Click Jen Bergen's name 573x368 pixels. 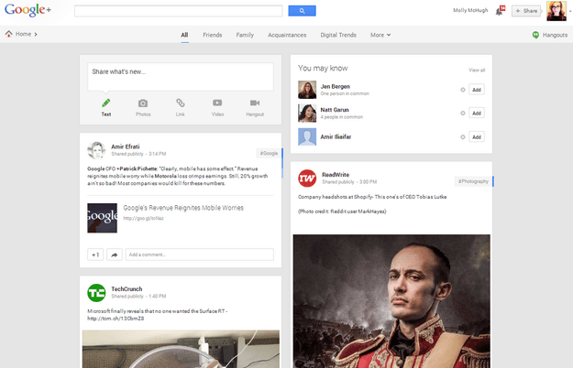pos(336,86)
